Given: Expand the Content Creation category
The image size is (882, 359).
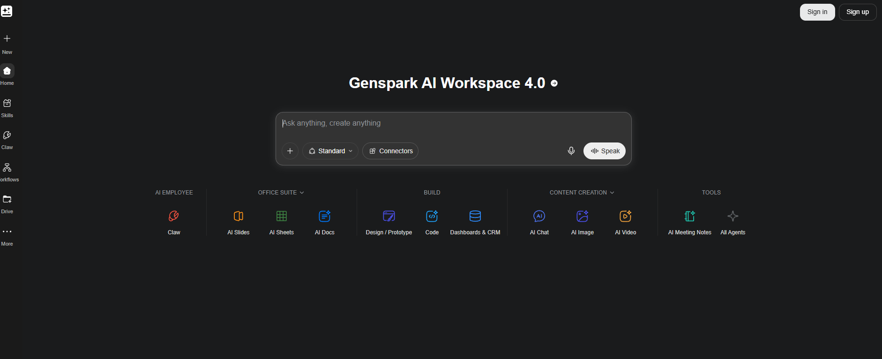Looking at the screenshot, I should click(x=582, y=193).
